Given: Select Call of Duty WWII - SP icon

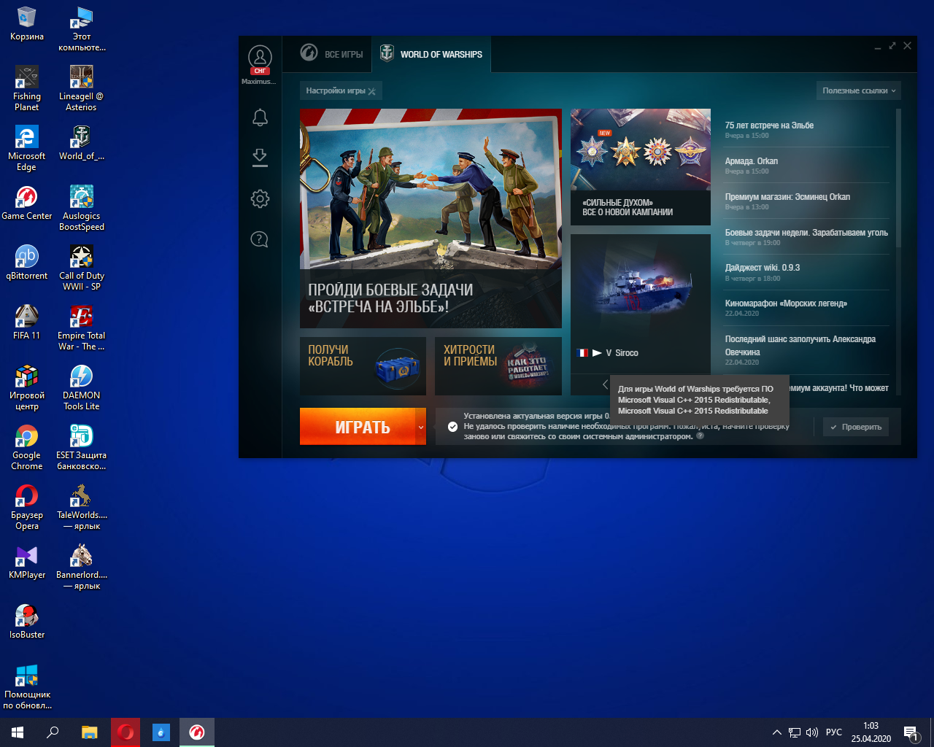Looking at the screenshot, I should pyautogui.click(x=82, y=268).
